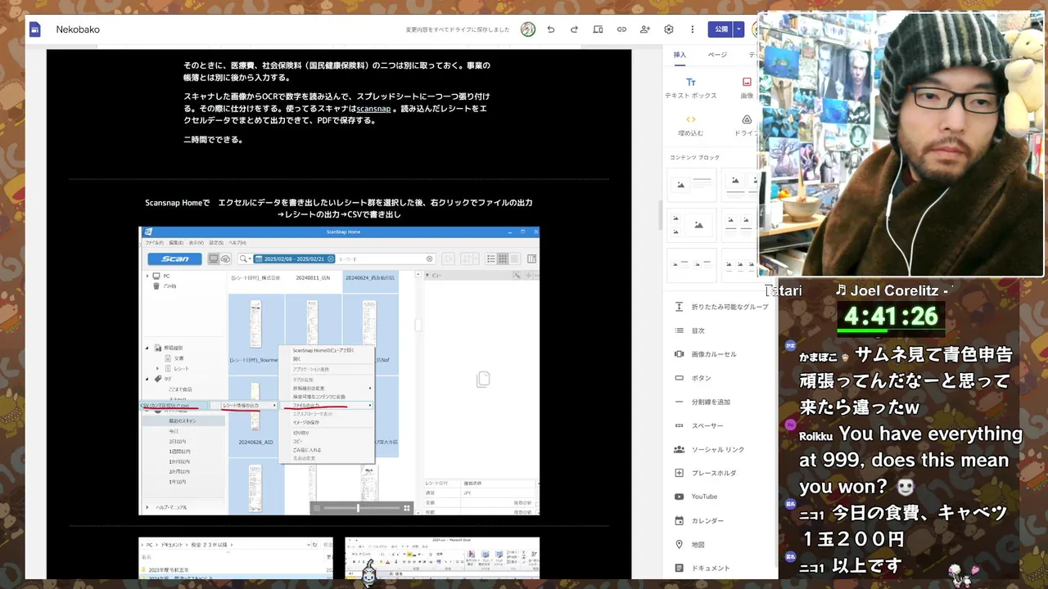Click chat message 今日の食費、キャベツ
1048x589 pixels.
point(904,525)
